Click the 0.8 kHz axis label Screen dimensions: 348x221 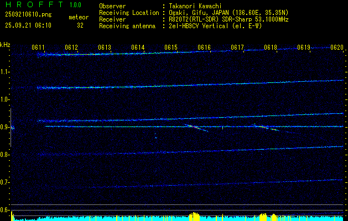(4, 155)
